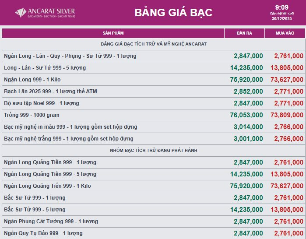Click Bạc mỹ nghệ in màu 999 product
The width and height of the screenshot is (306, 239).
(x=70, y=127)
